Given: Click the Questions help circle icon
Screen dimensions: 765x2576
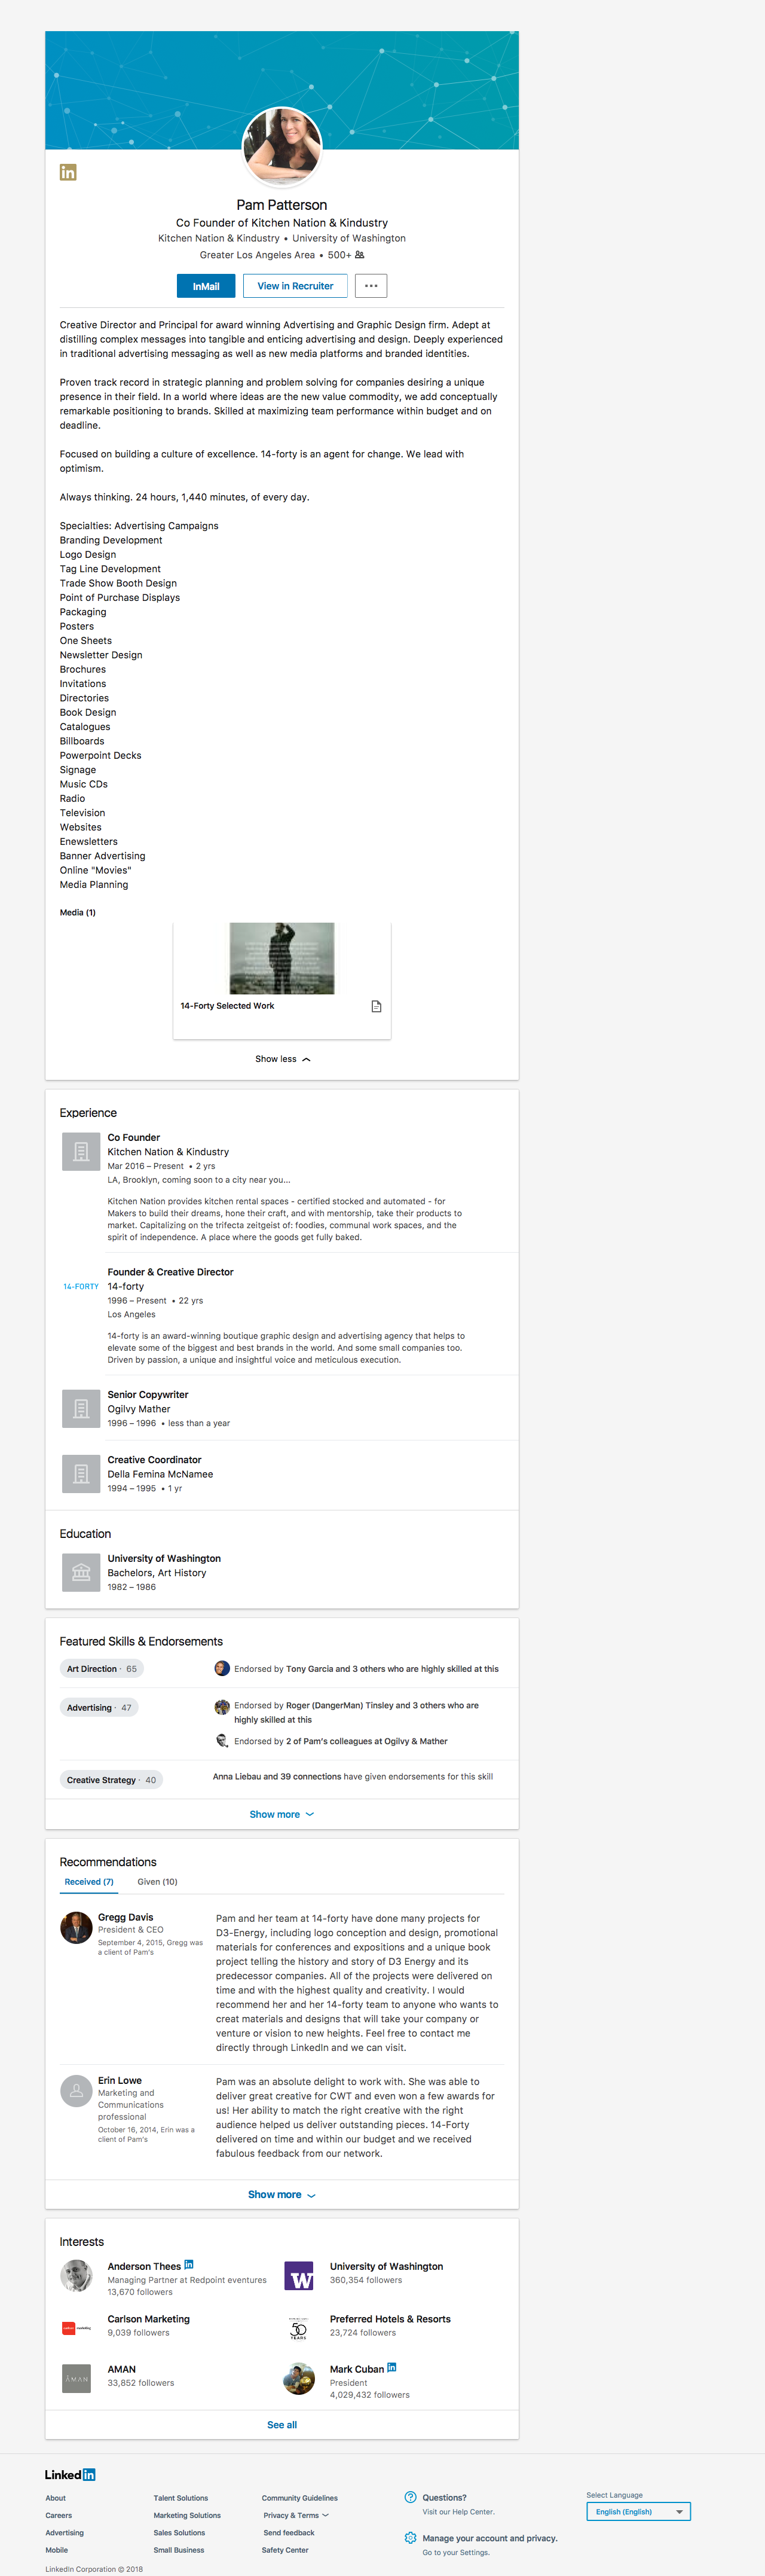Looking at the screenshot, I should coord(410,2497).
